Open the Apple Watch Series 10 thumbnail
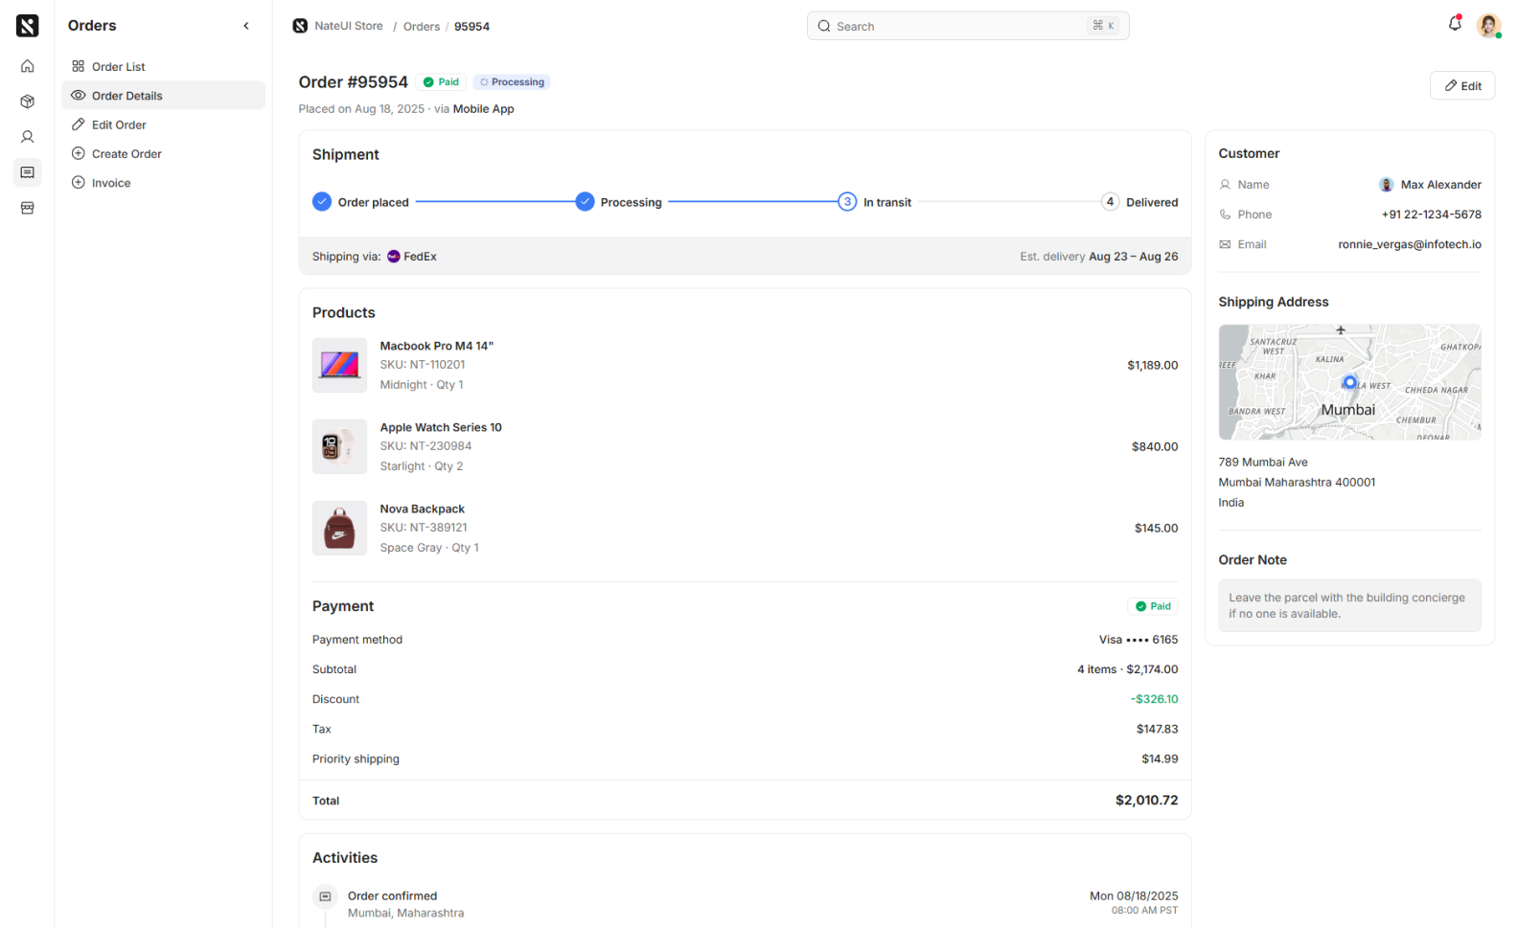Screen dimensions: 1518x928 339,446
